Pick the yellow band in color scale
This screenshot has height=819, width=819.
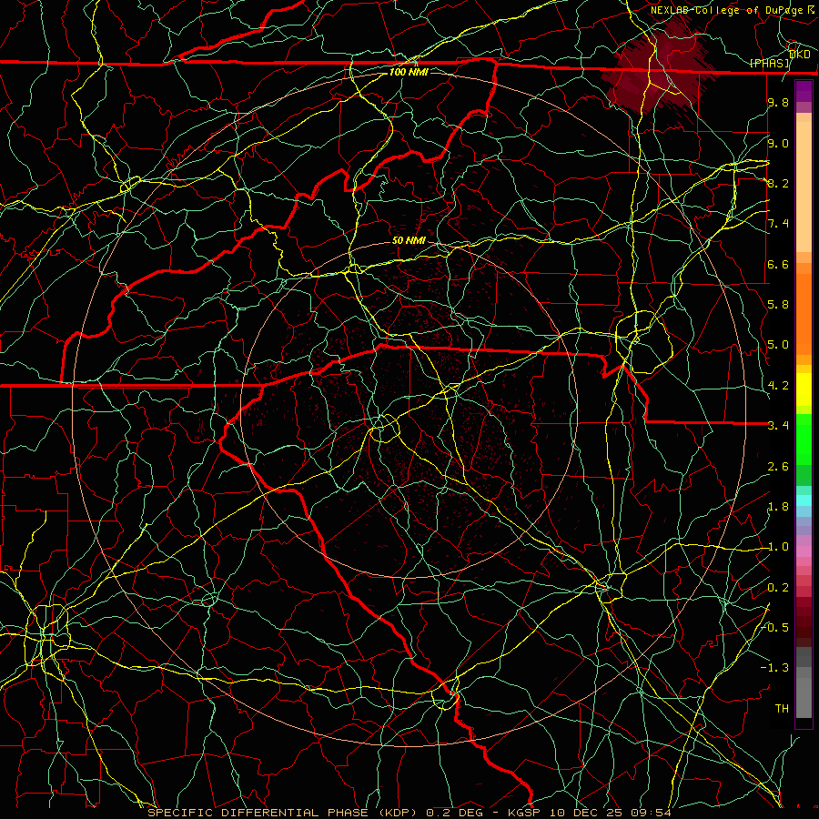[804, 389]
